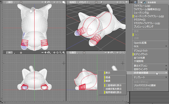Viewport: 169px width, 104px height.
Task: Open the display-mode sphere icon in 上面図 view
Action: tap(64, 2)
